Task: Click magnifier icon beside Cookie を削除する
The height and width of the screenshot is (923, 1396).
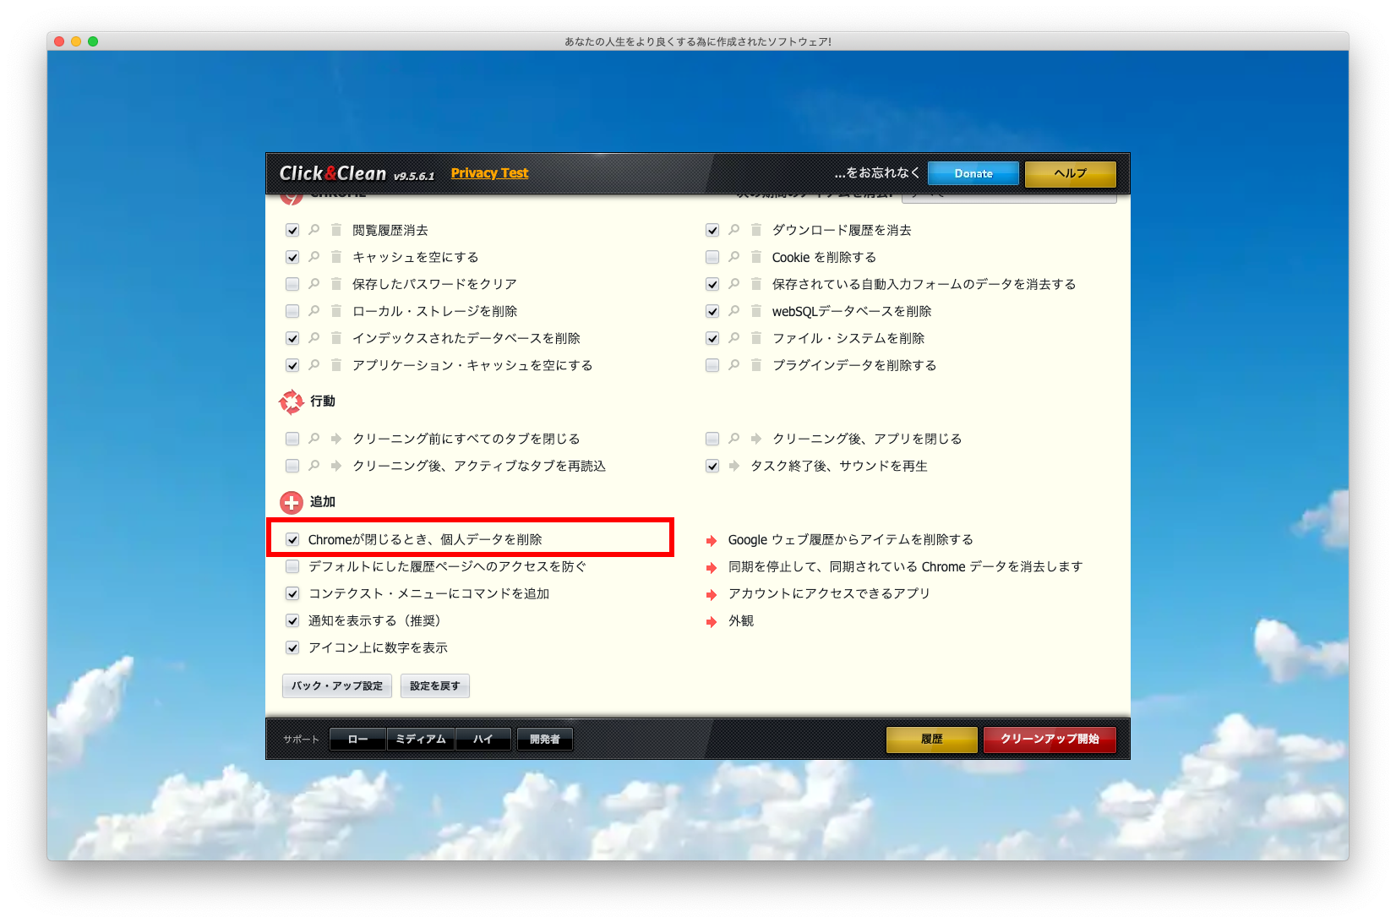Action: (x=733, y=257)
